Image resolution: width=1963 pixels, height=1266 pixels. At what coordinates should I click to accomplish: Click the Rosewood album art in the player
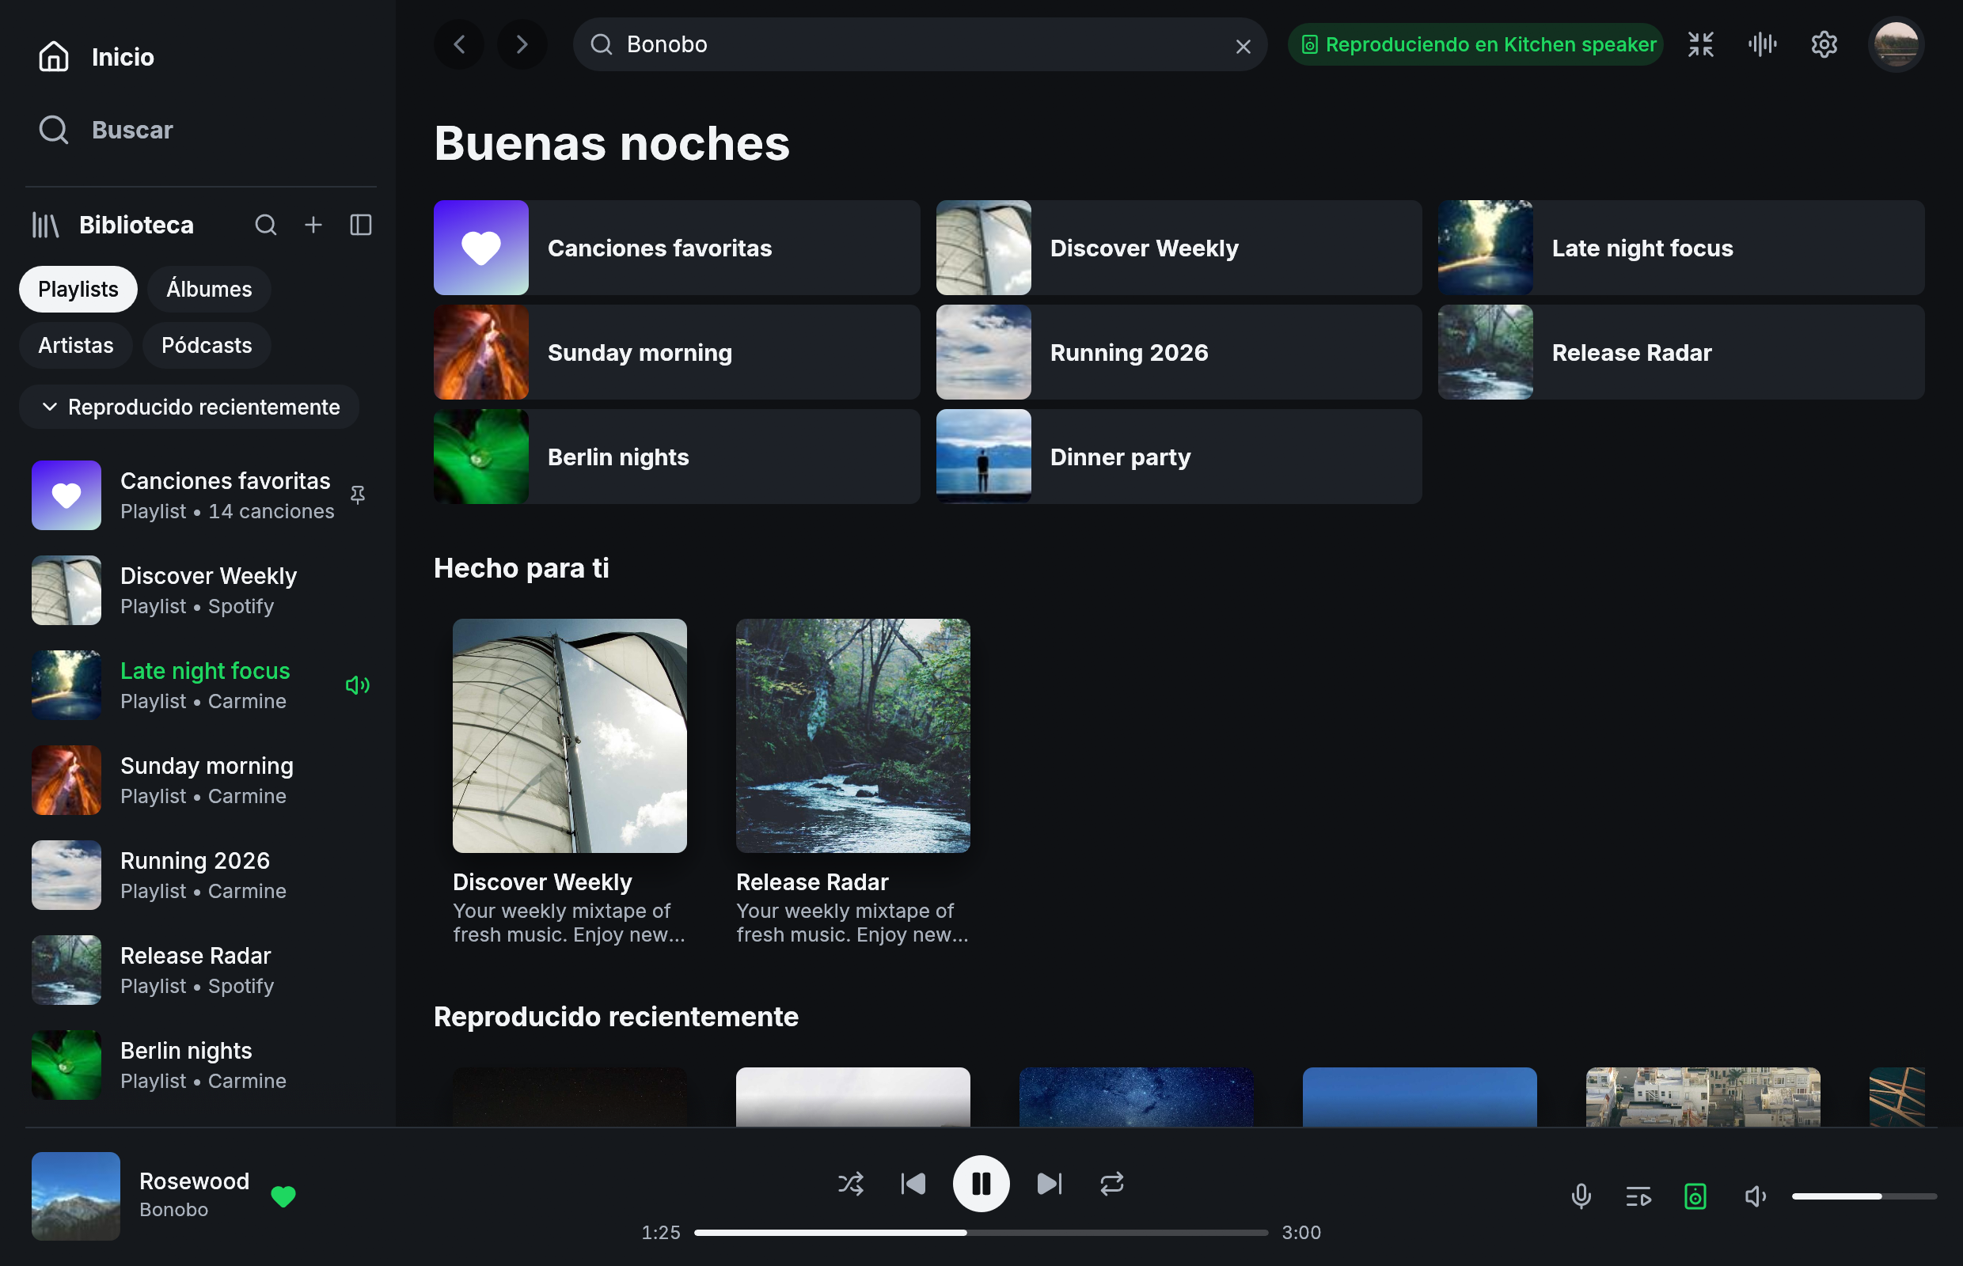click(76, 1196)
